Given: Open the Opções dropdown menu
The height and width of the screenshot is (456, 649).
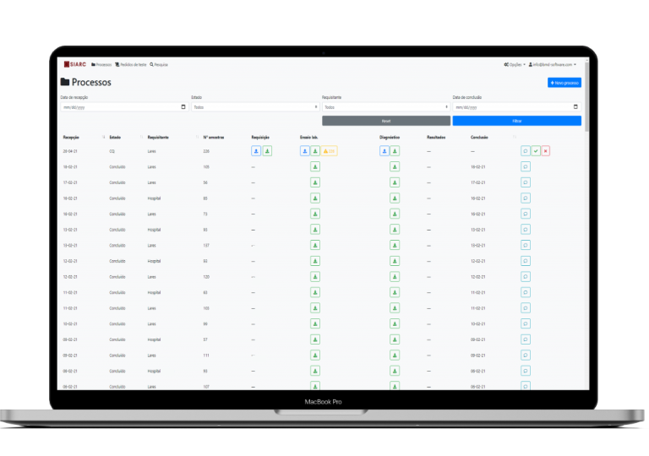Looking at the screenshot, I should pos(514,64).
